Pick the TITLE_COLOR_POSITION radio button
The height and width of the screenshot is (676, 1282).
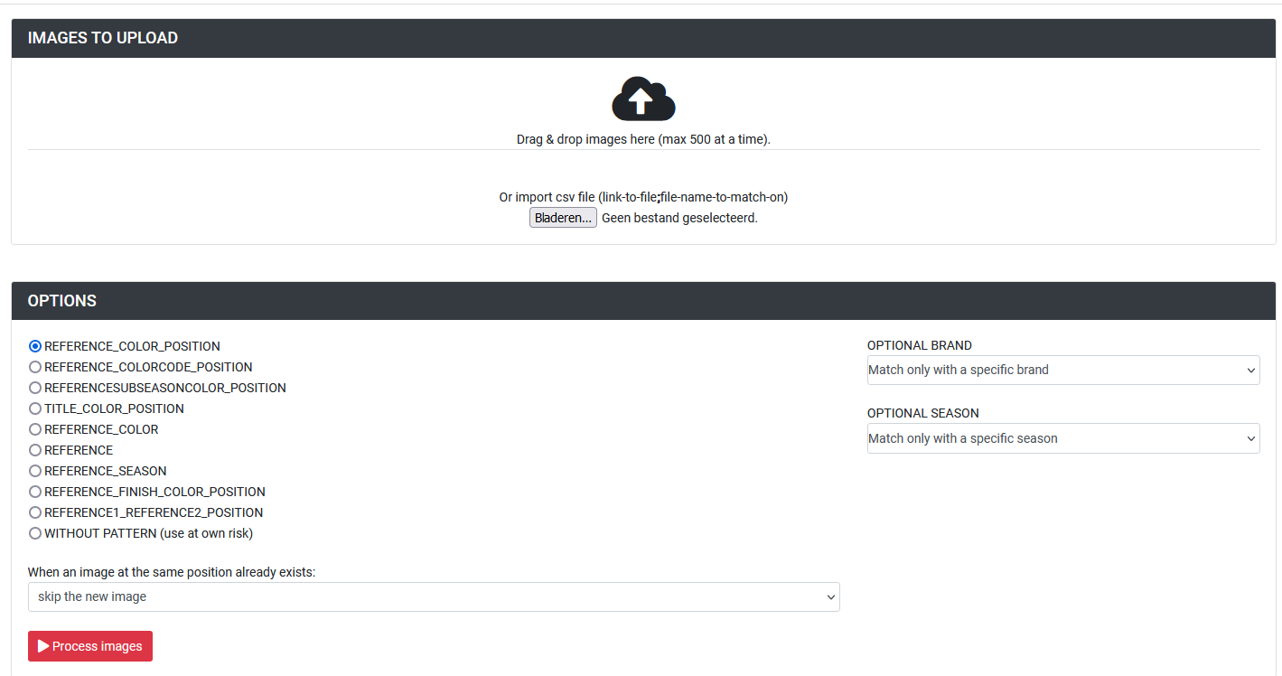tap(35, 408)
